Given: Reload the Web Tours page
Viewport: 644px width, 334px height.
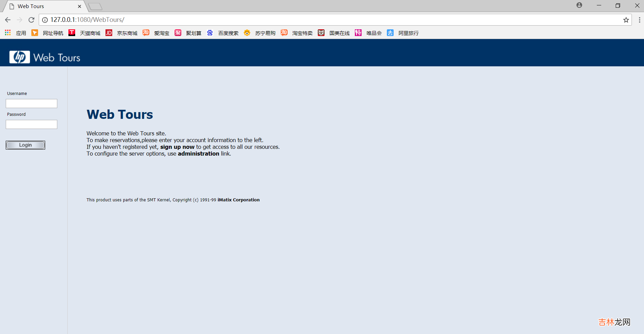Looking at the screenshot, I should tap(31, 20).
